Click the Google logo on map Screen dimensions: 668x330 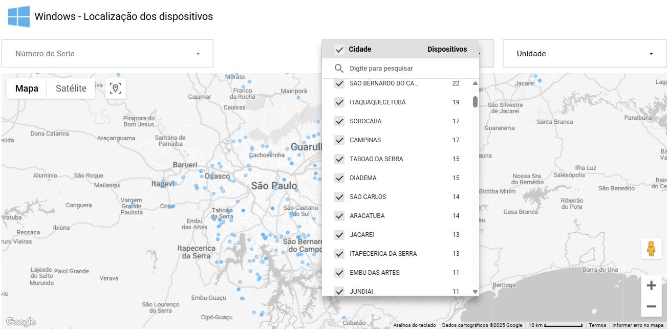point(20,322)
